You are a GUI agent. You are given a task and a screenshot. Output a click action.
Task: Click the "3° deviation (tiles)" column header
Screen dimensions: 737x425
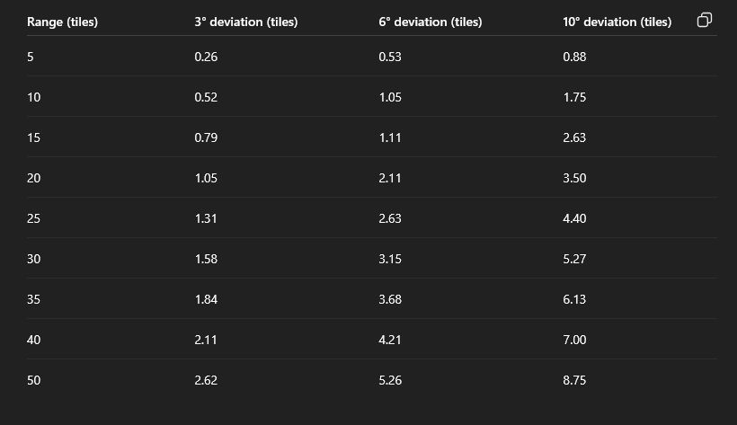pos(245,22)
